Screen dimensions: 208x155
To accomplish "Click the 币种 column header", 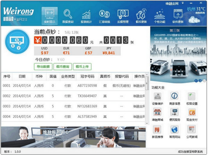I will click(x=39, y=76).
